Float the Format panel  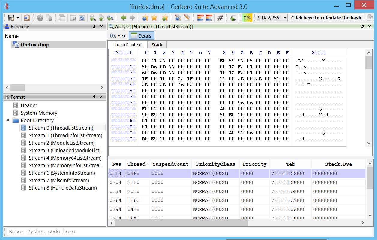(x=94, y=97)
